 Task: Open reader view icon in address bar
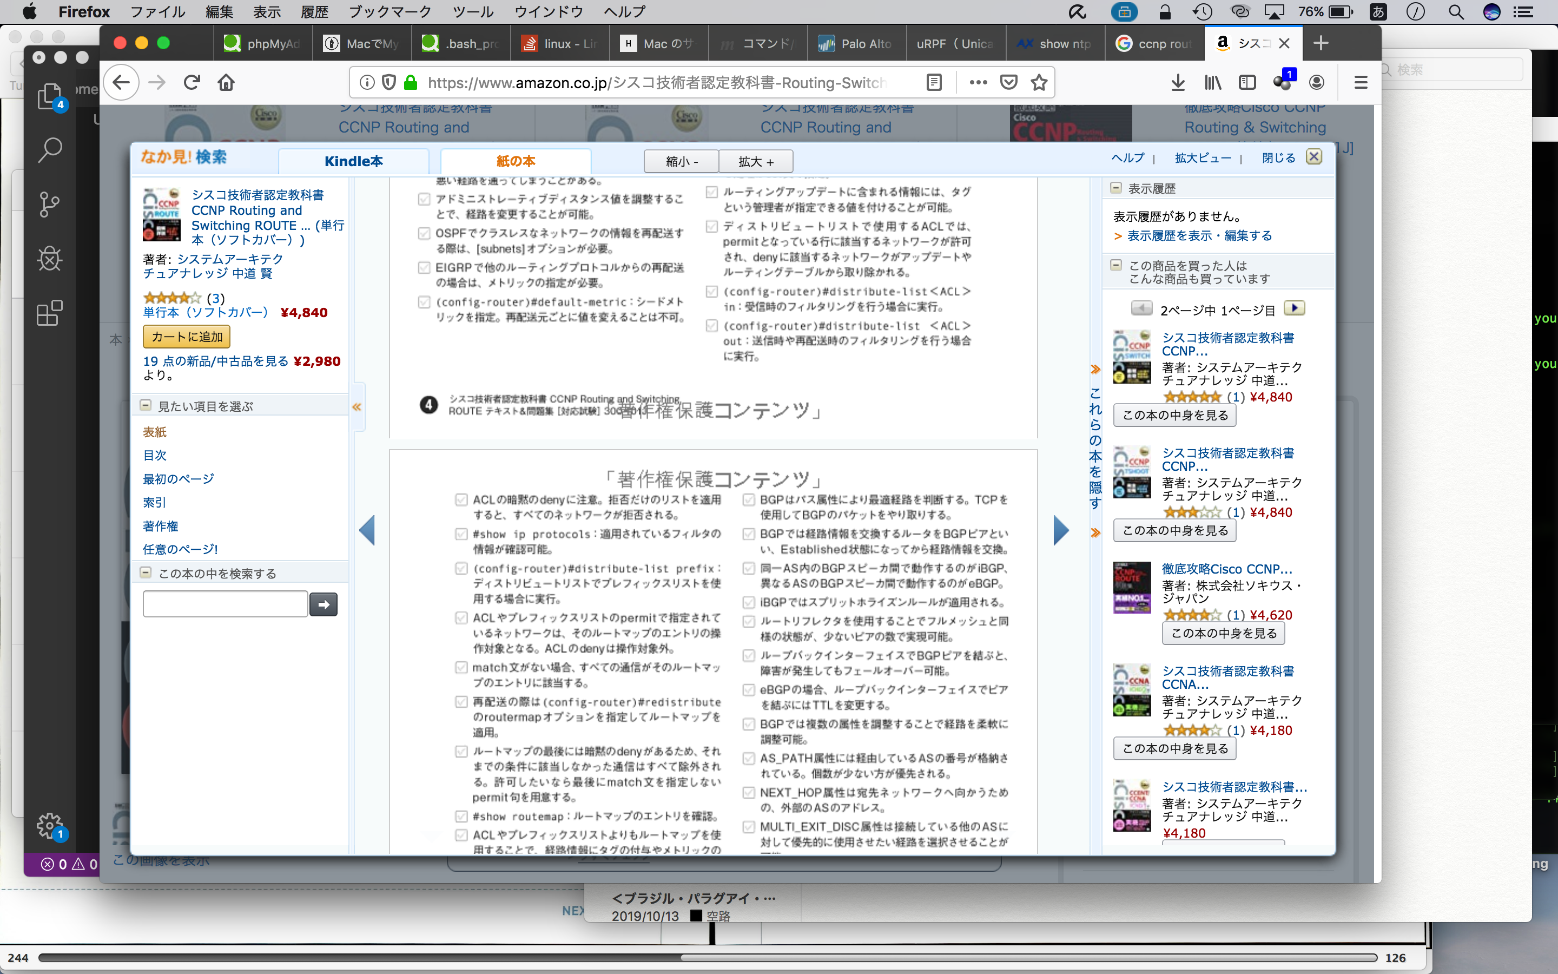point(934,82)
